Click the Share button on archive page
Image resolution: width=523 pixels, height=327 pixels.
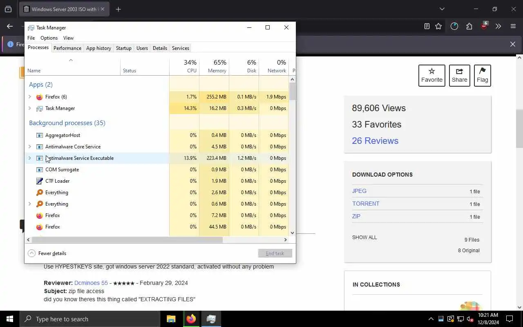point(459,76)
